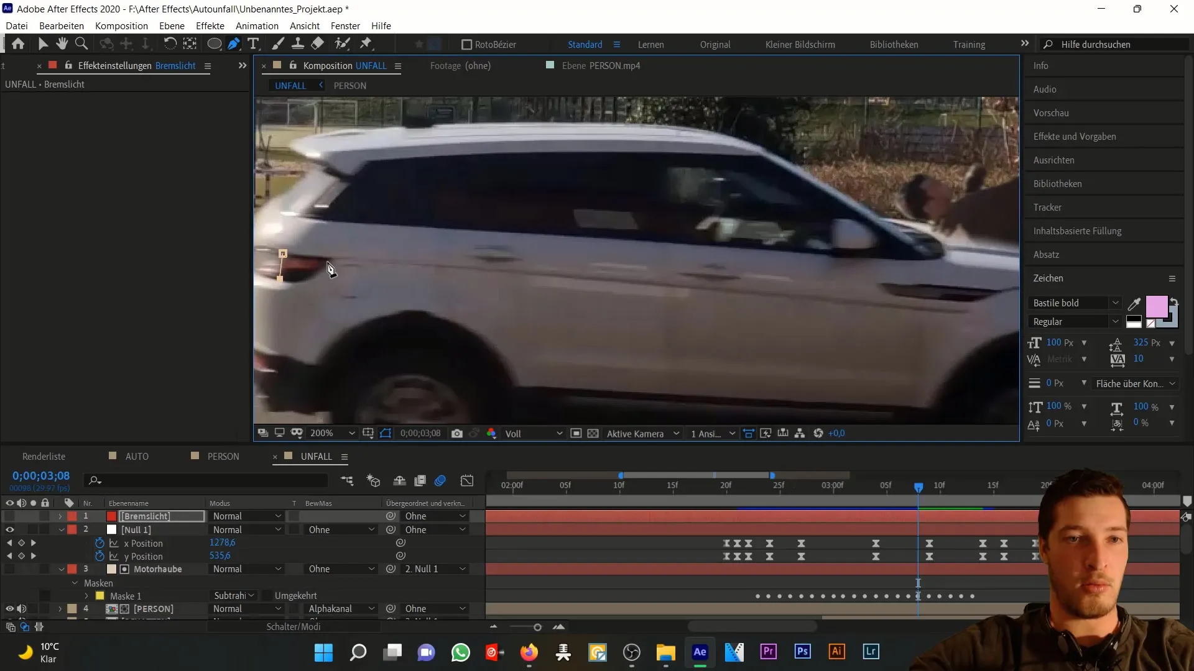Open the Fenster menu in menu bar
Viewport: 1194px width, 671px height.
[345, 25]
